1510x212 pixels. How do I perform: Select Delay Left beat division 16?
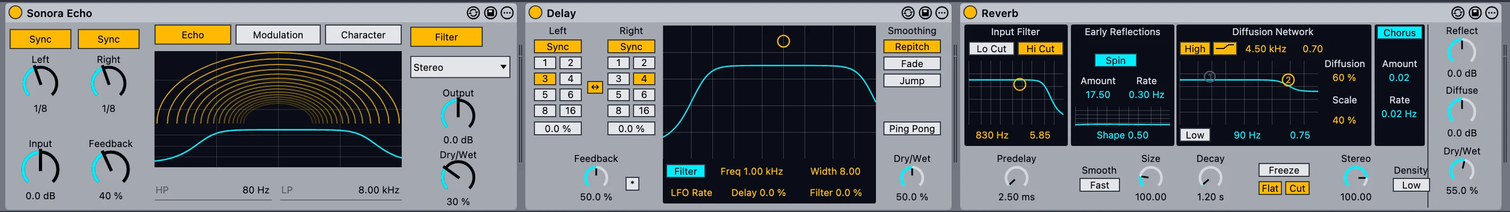(x=570, y=110)
